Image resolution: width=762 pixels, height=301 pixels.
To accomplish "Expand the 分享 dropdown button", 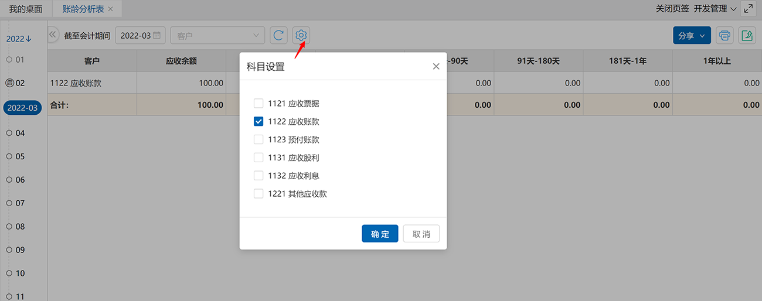I will (x=692, y=36).
